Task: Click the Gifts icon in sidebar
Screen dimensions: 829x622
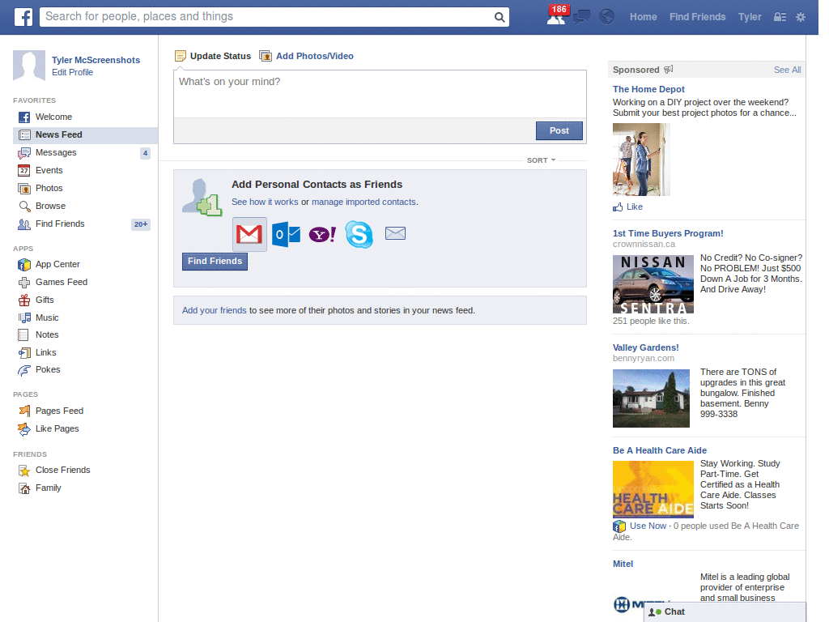Action: click(24, 300)
